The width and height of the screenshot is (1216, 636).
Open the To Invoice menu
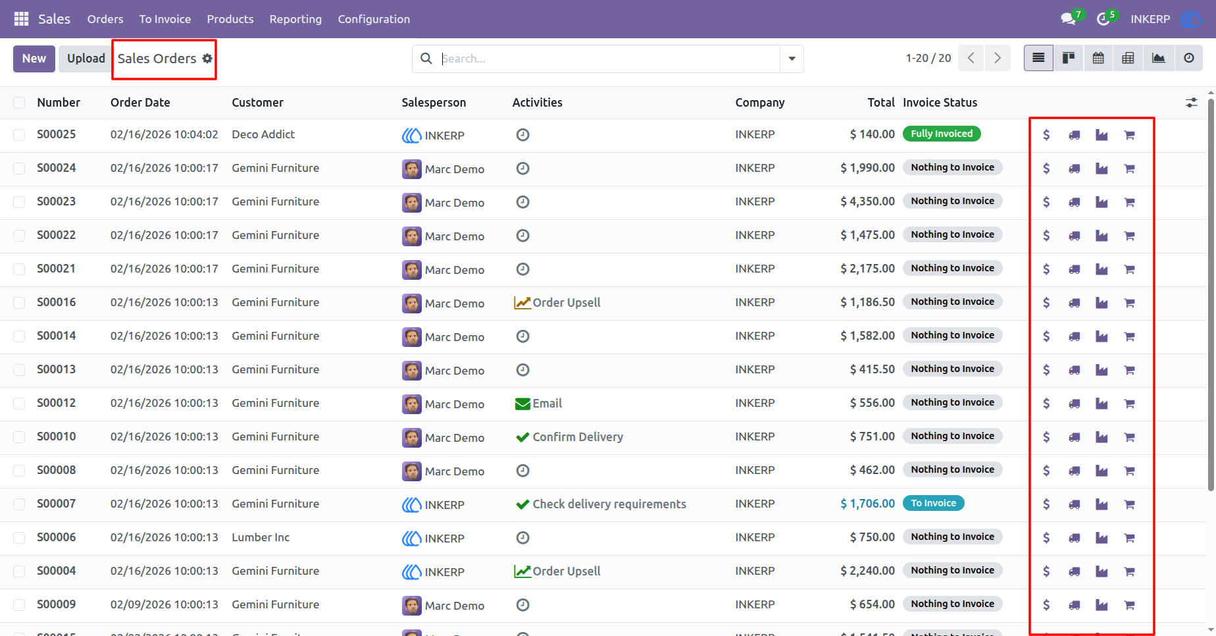(x=165, y=19)
